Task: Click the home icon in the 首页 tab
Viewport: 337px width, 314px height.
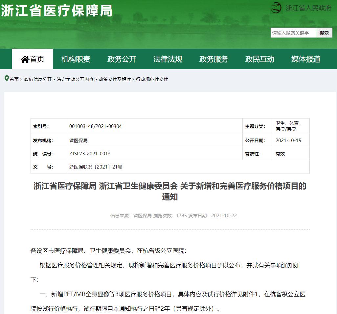Action: coord(25,59)
